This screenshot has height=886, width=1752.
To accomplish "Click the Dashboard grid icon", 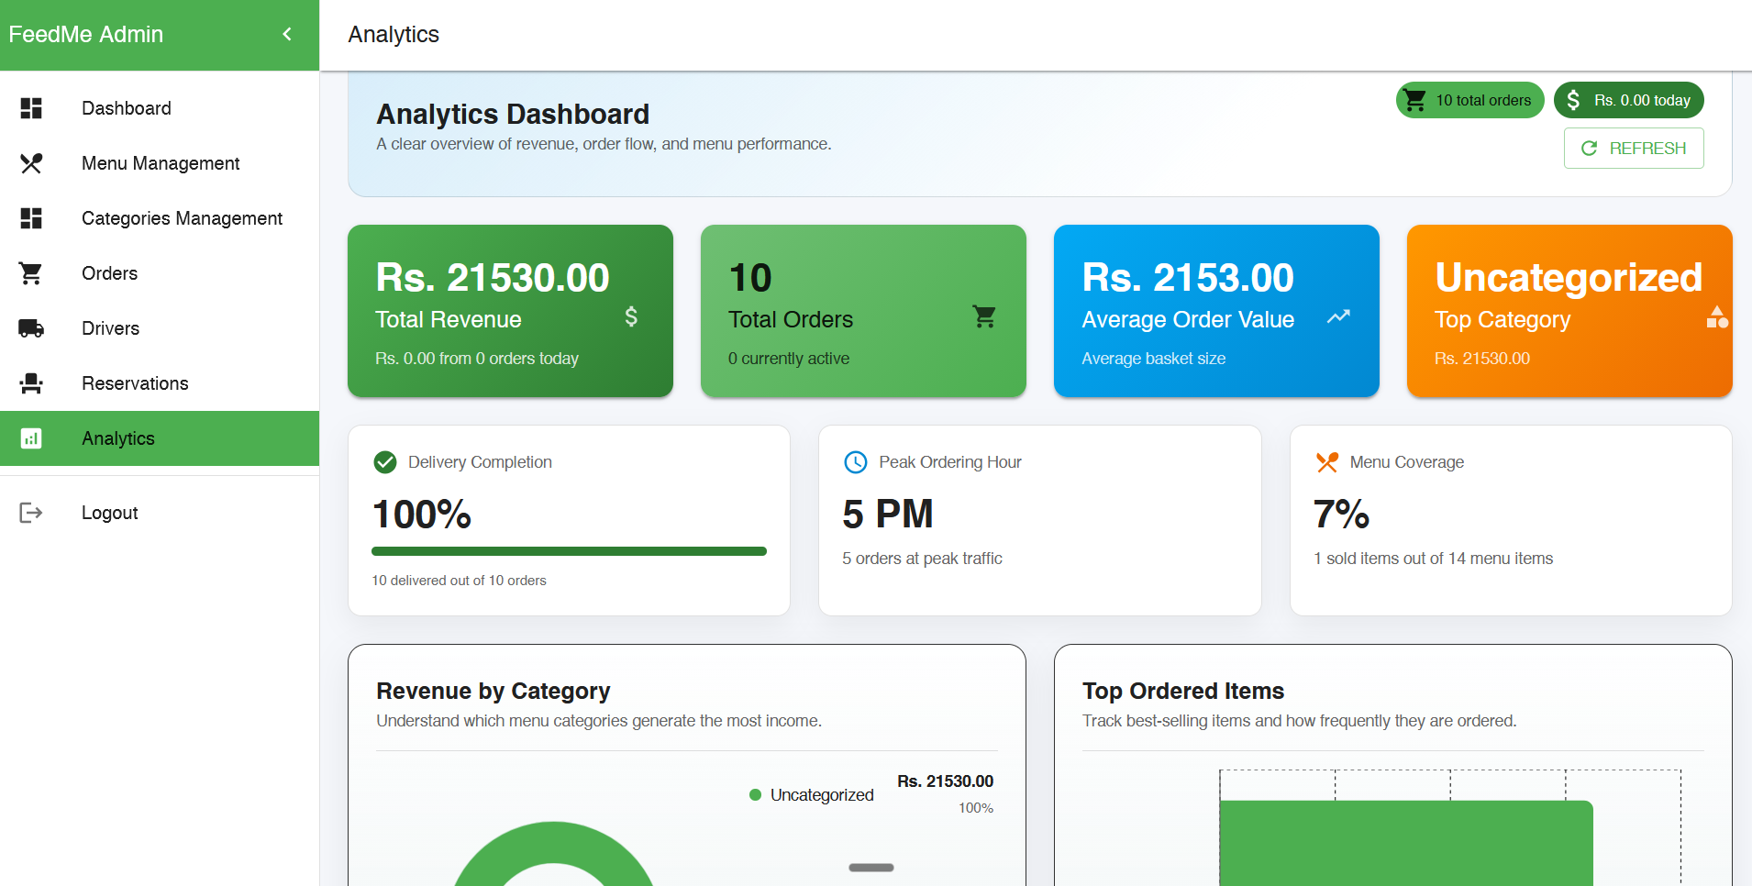I will [x=31, y=108].
